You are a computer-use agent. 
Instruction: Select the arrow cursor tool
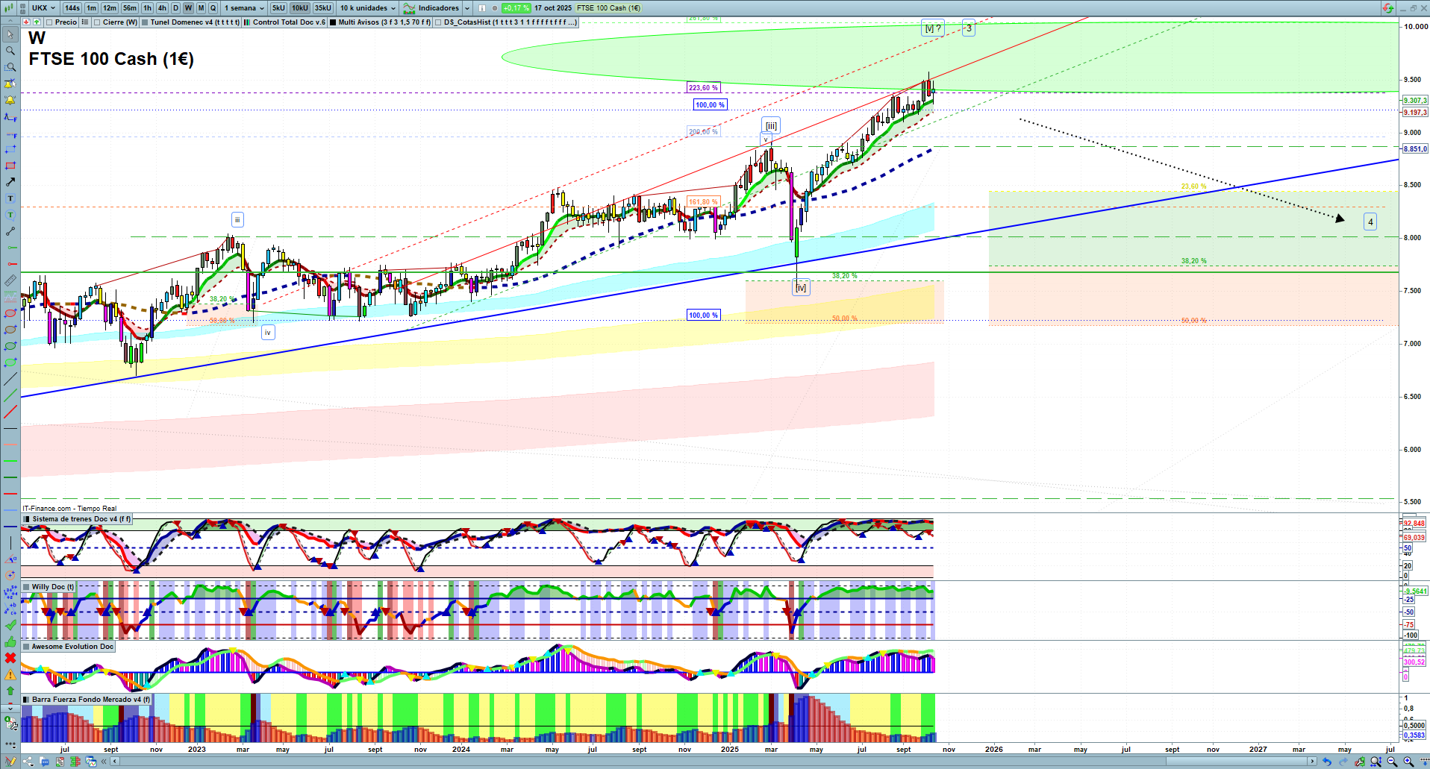click(10, 34)
